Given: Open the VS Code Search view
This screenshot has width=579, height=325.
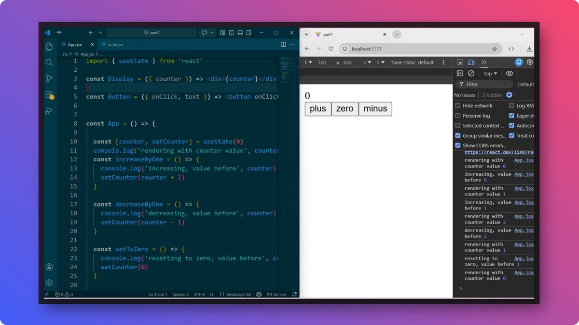Looking at the screenshot, I should click(49, 63).
